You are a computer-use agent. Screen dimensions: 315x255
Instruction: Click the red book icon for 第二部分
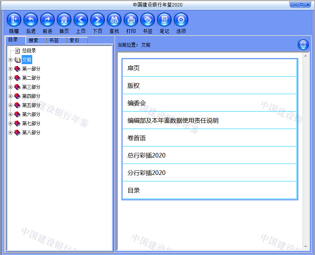[17, 78]
